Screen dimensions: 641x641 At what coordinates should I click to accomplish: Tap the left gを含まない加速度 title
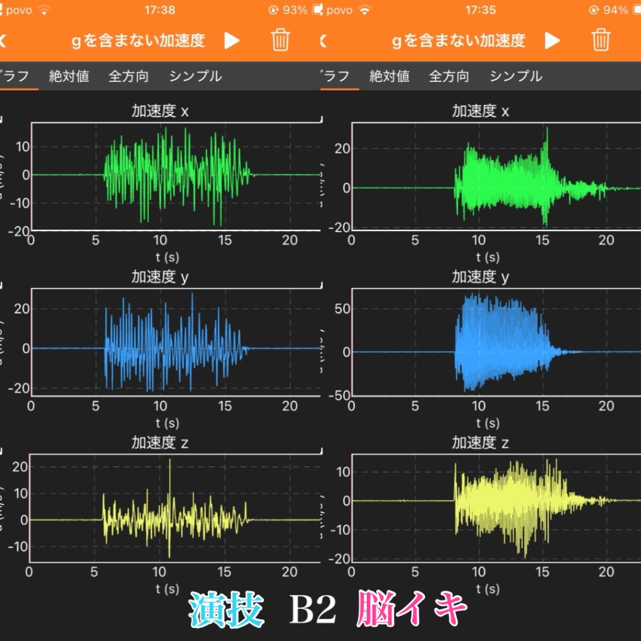pyautogui.click(x=138, y=41)
